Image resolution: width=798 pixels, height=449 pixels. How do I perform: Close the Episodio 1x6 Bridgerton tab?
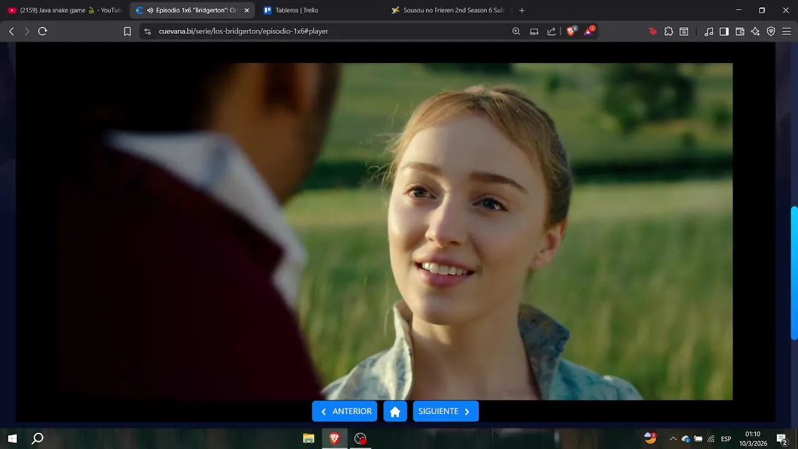pos(247,11)
